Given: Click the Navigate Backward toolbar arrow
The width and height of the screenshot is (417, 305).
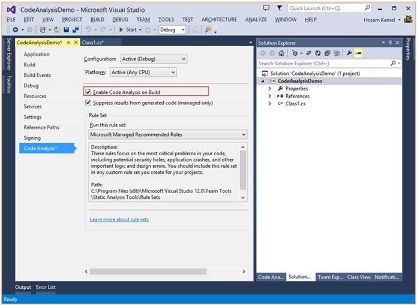Looking at the screenshot, I should pos(16,30).
